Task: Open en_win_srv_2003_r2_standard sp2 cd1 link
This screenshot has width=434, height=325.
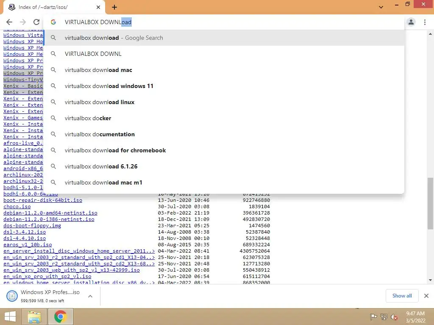Action: [x=79, y=257]
